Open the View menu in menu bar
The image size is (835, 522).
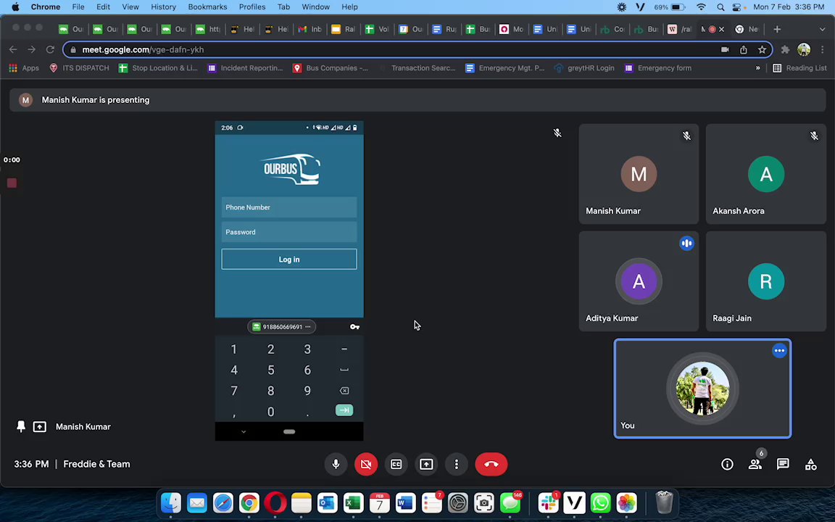click(x=130, y=7)
